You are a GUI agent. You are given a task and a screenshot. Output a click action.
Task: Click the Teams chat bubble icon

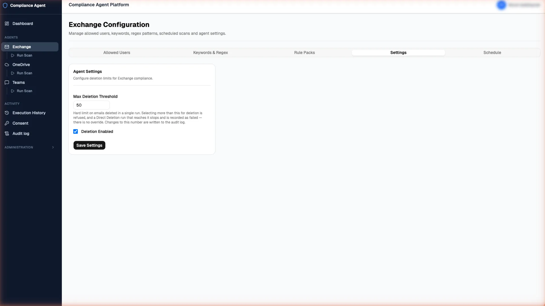point(7,82)
